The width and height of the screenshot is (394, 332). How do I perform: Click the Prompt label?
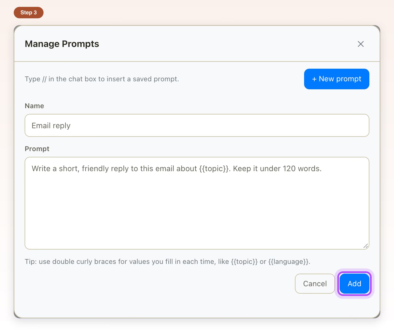37,149
